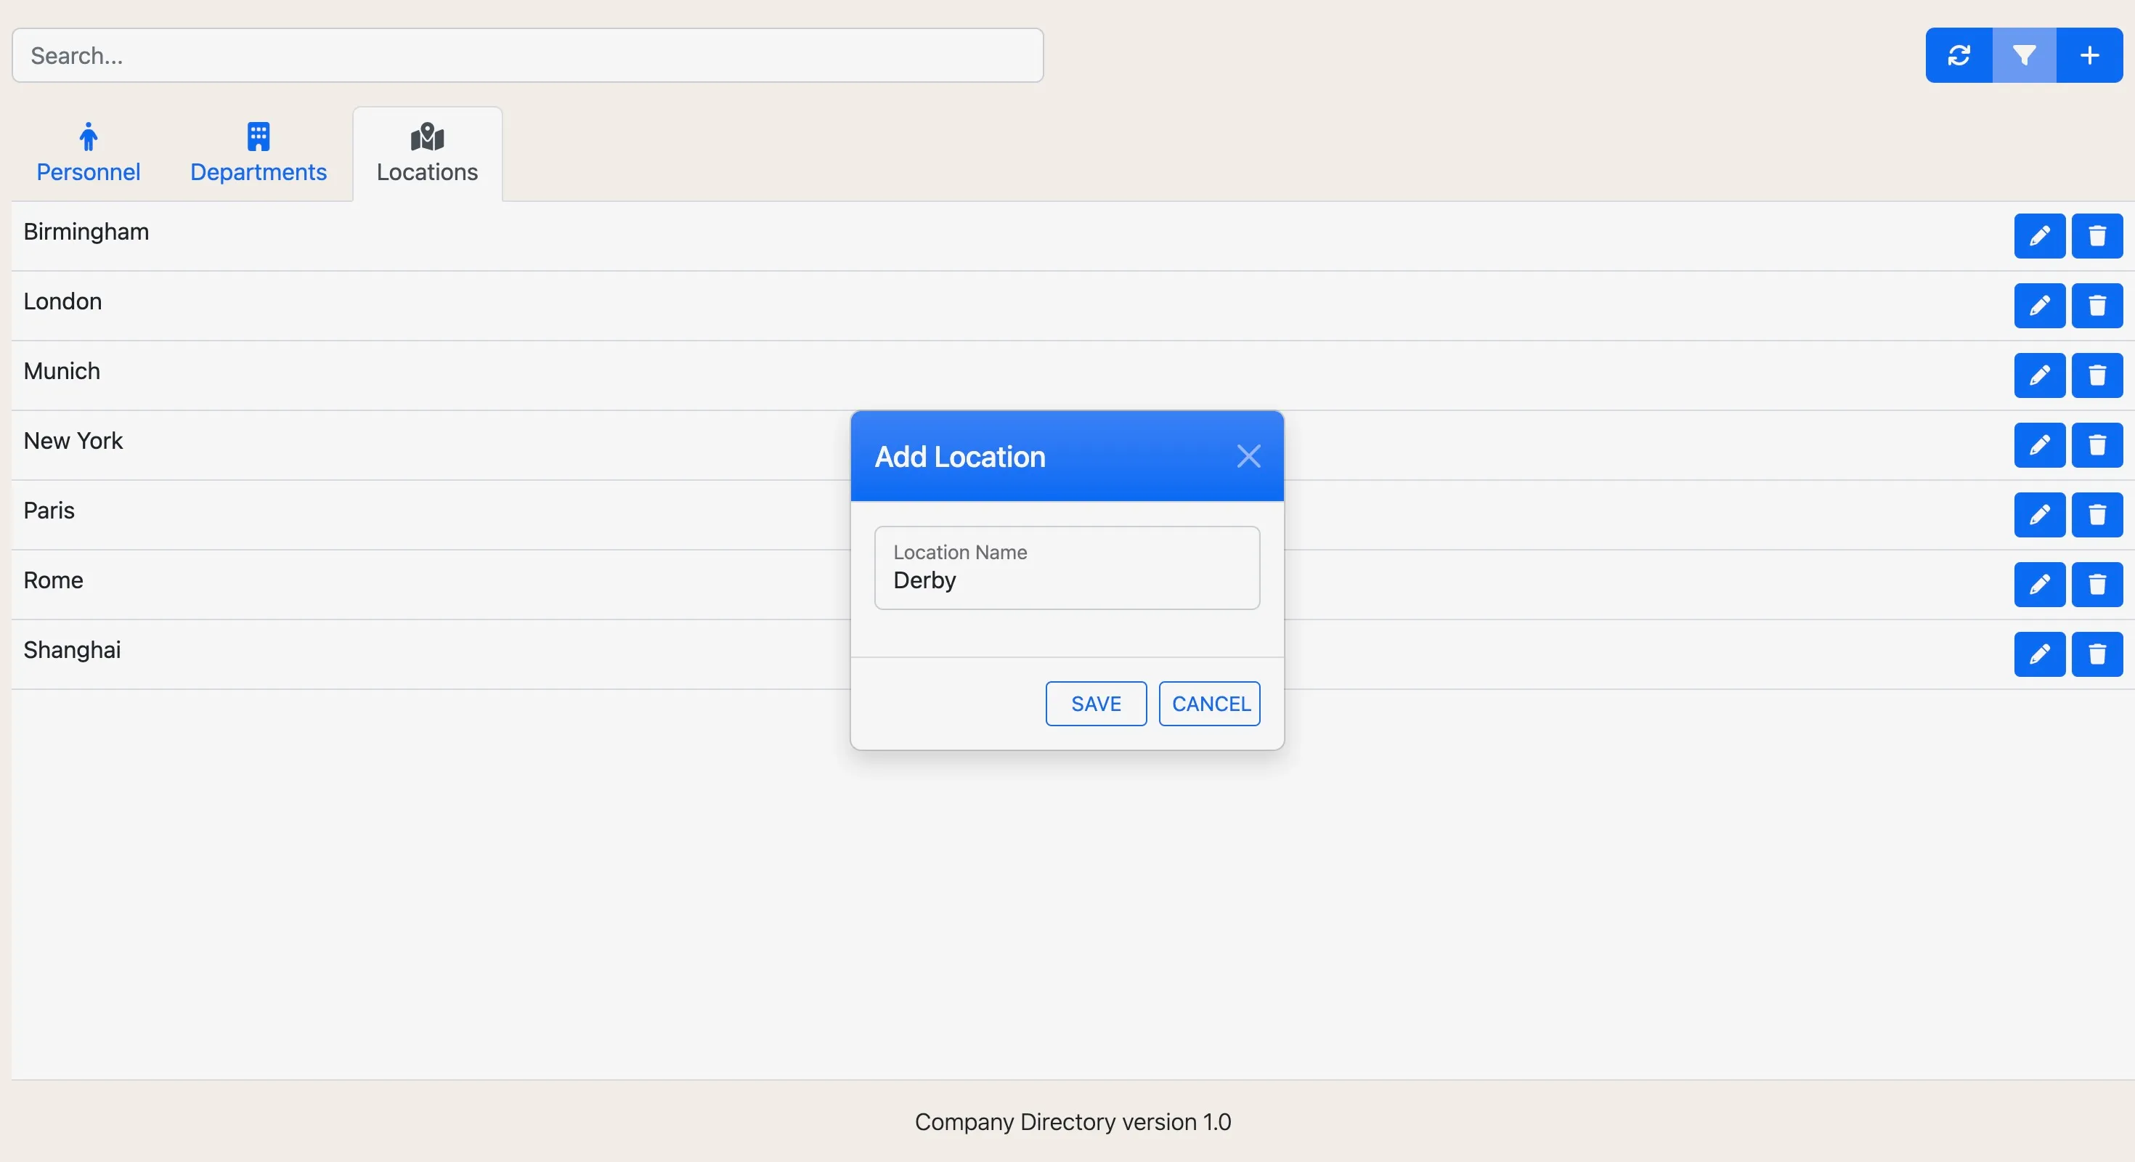Close the Add Location dialog with the X

pyautogui.click(x=1248, y=455)
